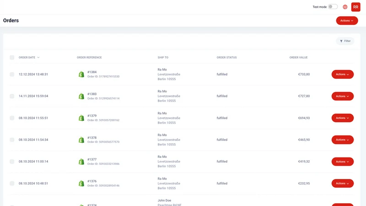Open order reference #1383
Screen dimensions: 366x206
click(x=92, y=94)
